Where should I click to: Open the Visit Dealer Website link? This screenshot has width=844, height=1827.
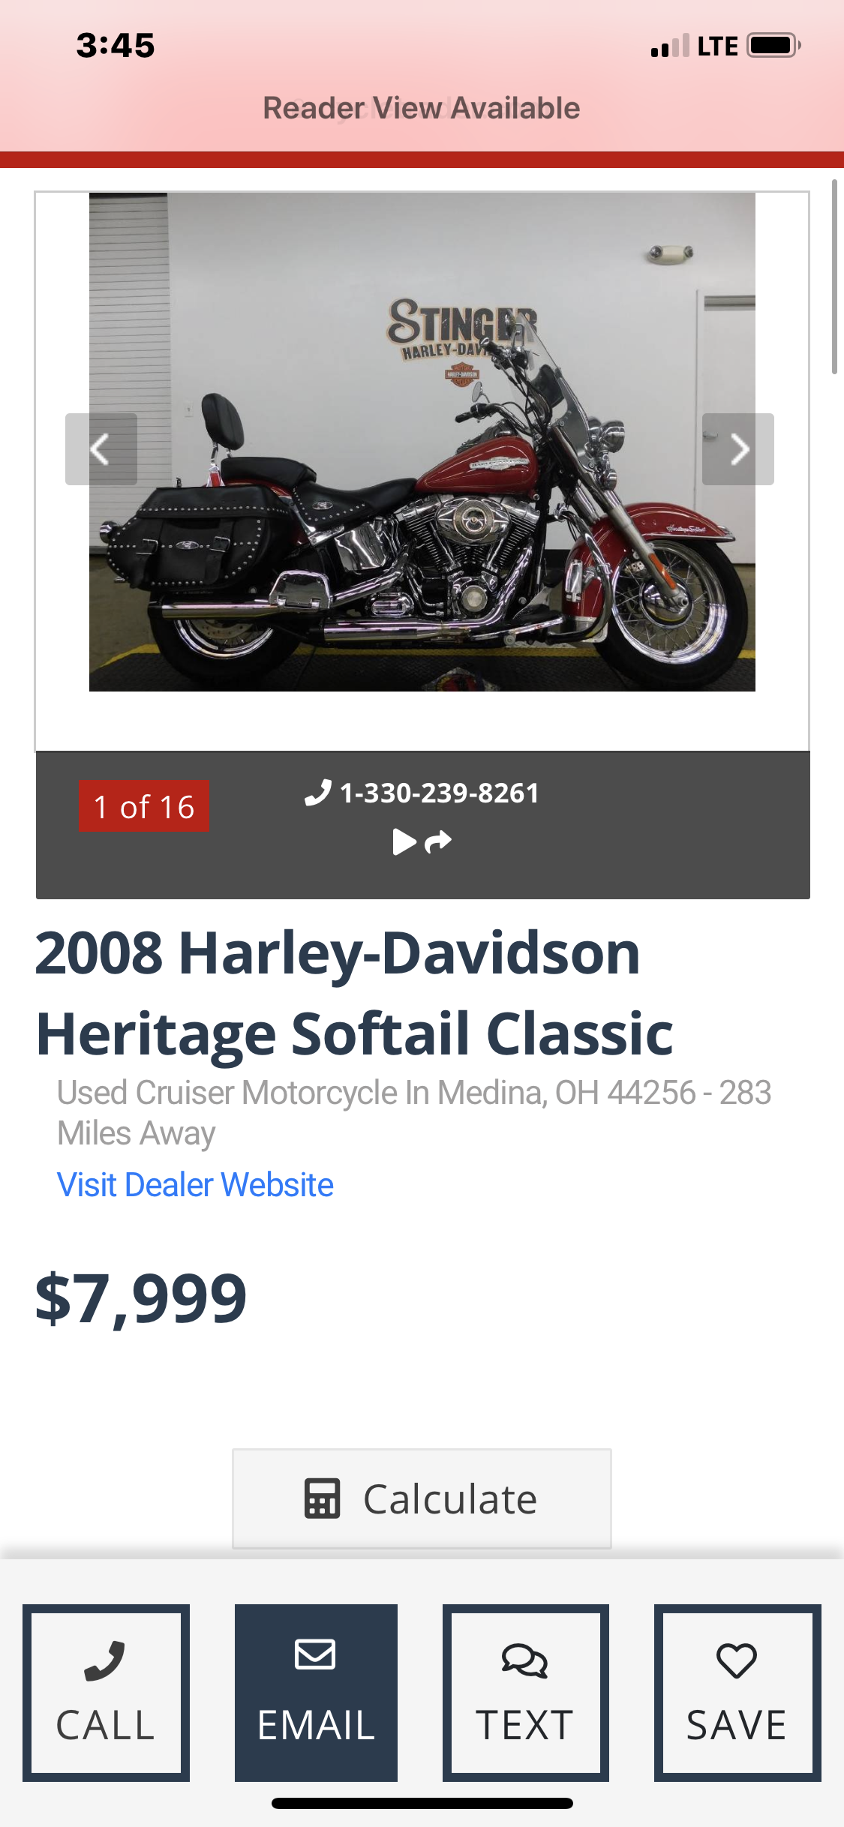coord(195,1185)
